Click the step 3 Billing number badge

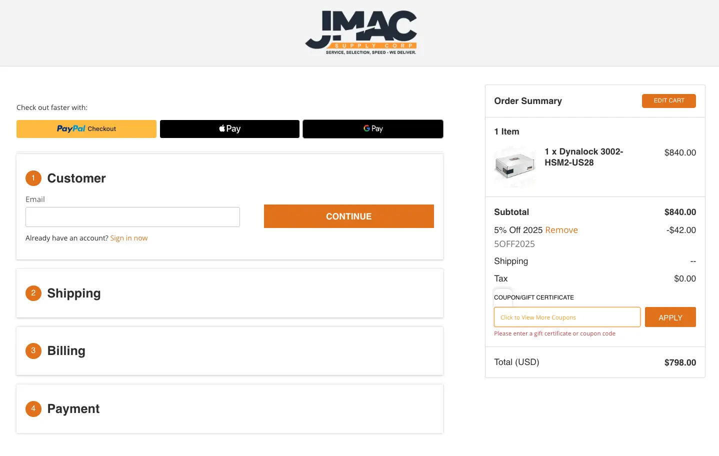(33, 350)
